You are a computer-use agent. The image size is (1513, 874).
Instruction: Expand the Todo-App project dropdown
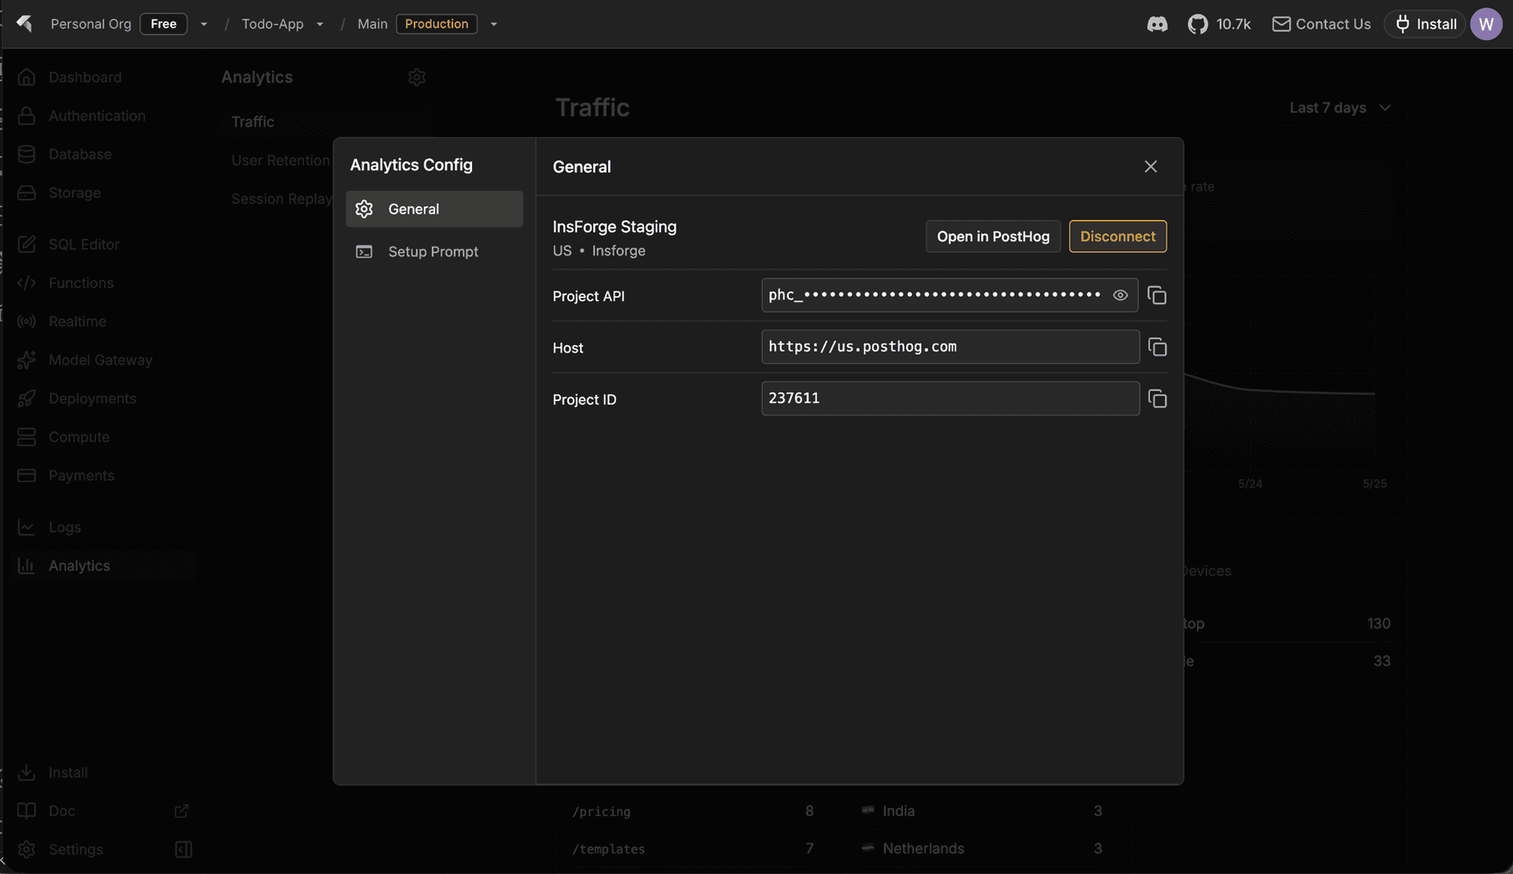point(320,24)
